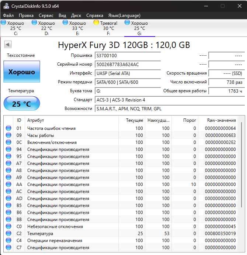The height and width of the screenshot is (255, 247).
Task: Click the blue status orb for drive E:
Action: (x=65, y=23)
